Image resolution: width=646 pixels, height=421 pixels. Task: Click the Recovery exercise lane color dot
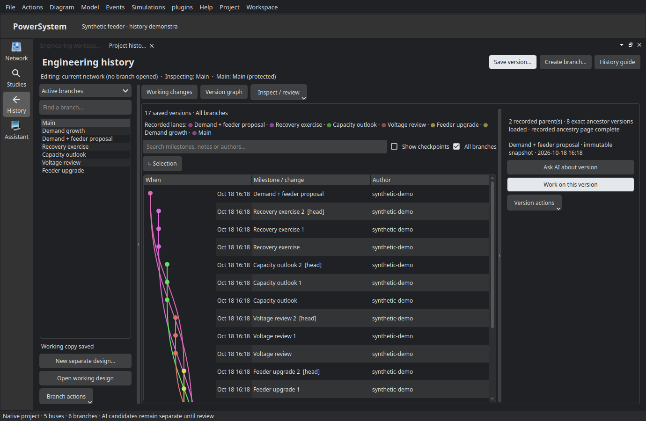coord(272,125)
